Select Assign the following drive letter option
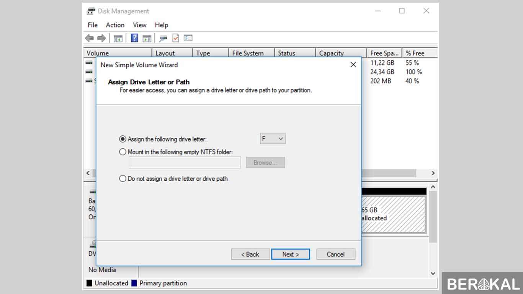 tap(163, 139)
